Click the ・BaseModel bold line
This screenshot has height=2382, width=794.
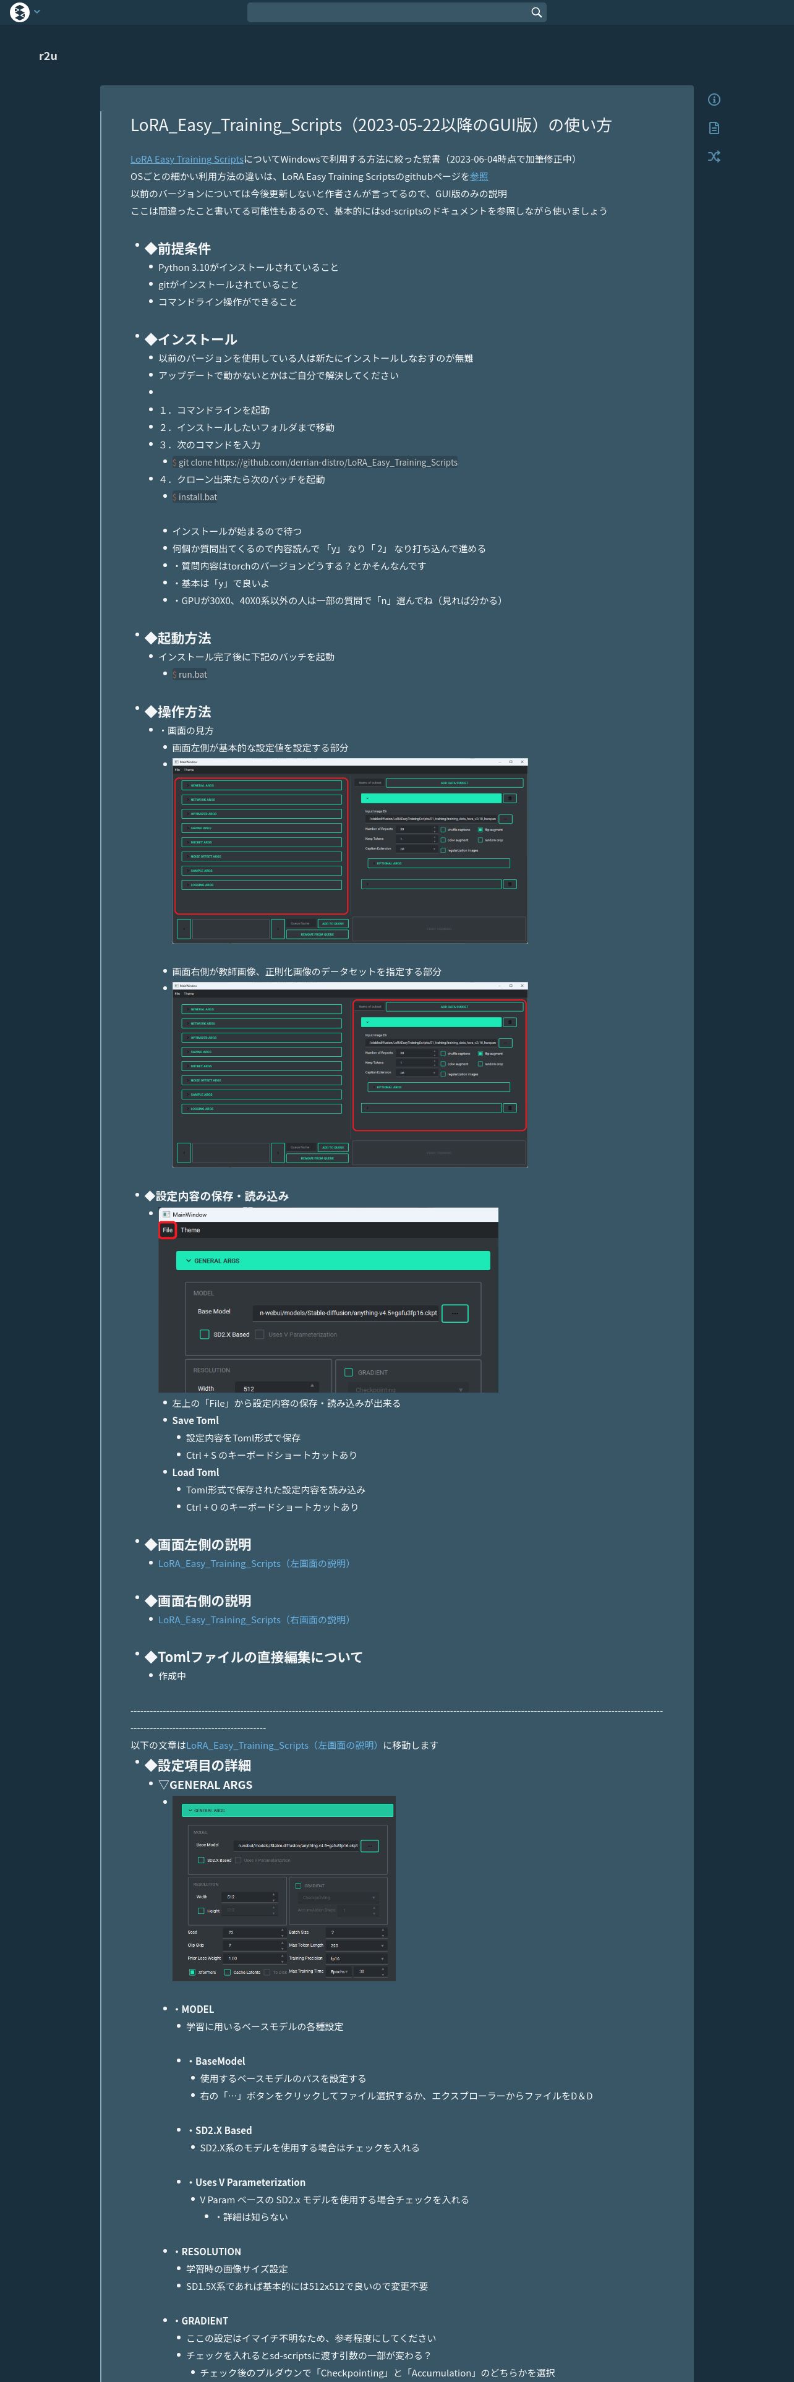[x=215, y=2061]
